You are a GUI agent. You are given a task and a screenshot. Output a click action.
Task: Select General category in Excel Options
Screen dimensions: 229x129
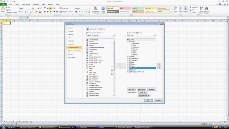coord(70,28)
